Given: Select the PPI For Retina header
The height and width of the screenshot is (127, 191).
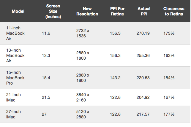Looking at the screenshot, I should 117,11.
